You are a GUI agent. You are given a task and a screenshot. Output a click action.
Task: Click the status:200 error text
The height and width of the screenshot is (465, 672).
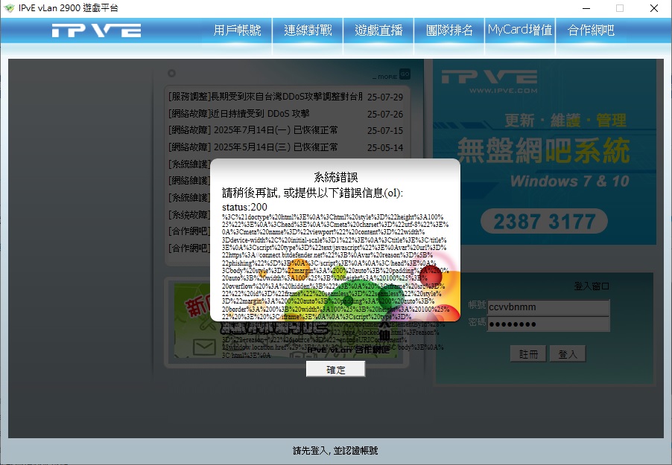pos(244,208)
